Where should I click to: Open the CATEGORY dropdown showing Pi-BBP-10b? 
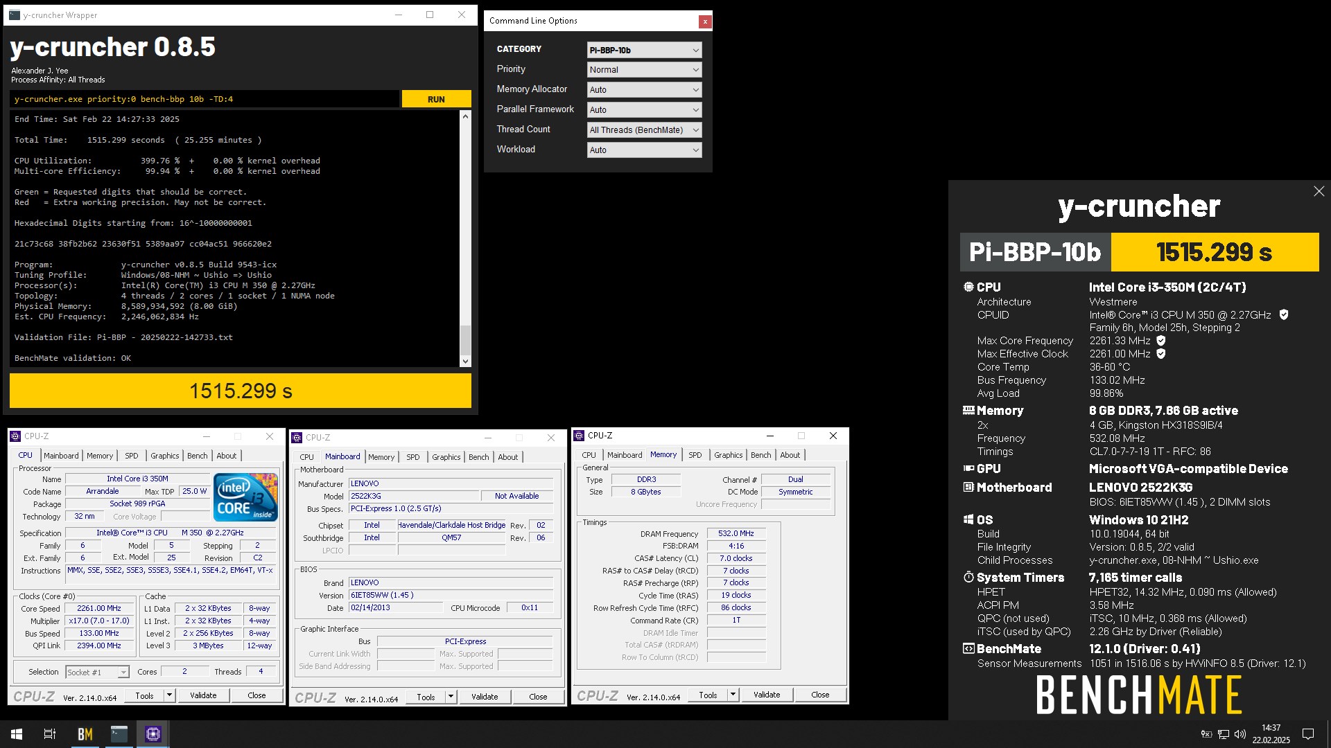coord(644,50)
